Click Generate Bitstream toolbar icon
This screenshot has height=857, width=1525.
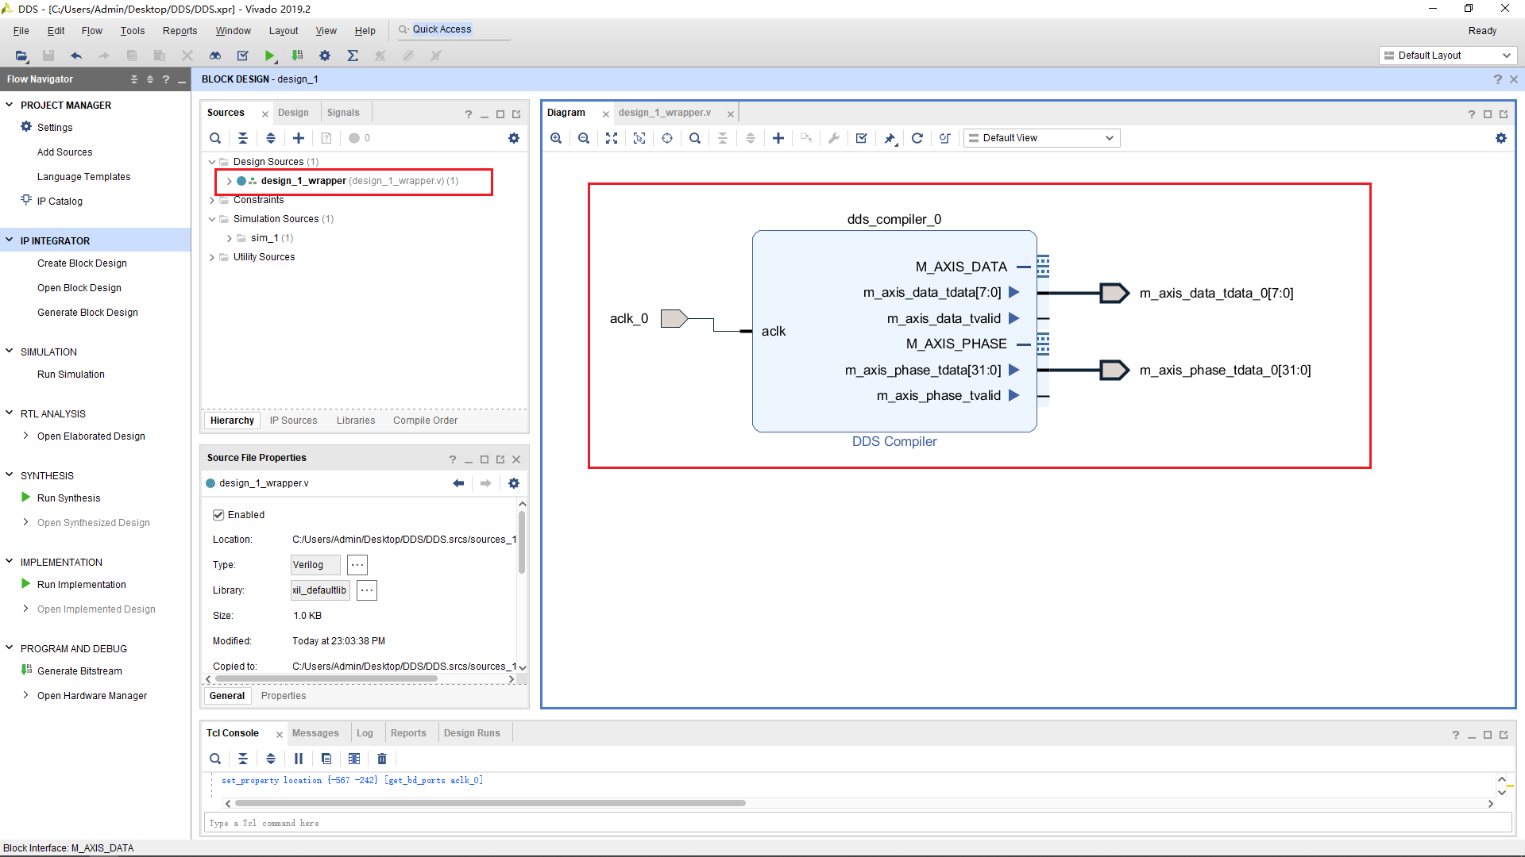(x=297, y=56)
